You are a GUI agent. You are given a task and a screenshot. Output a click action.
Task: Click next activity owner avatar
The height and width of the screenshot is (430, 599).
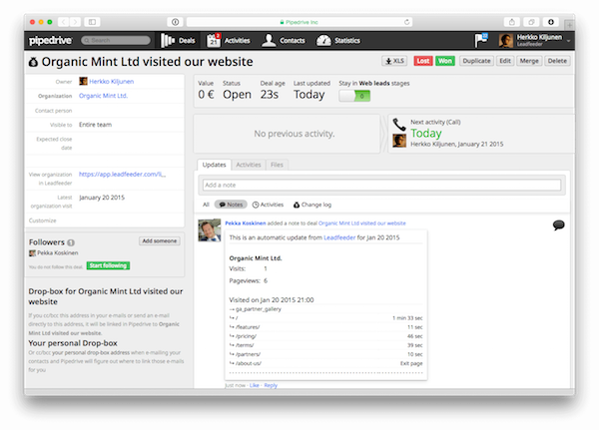click(399, 141)
